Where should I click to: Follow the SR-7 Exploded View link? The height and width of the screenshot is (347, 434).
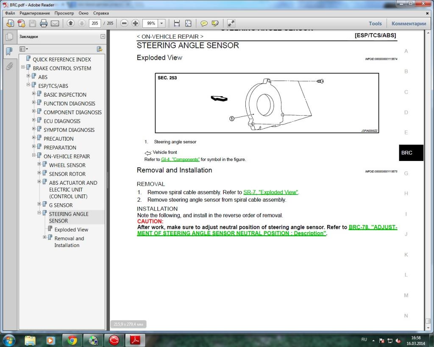pyautogui.click(x=271, y=192)
